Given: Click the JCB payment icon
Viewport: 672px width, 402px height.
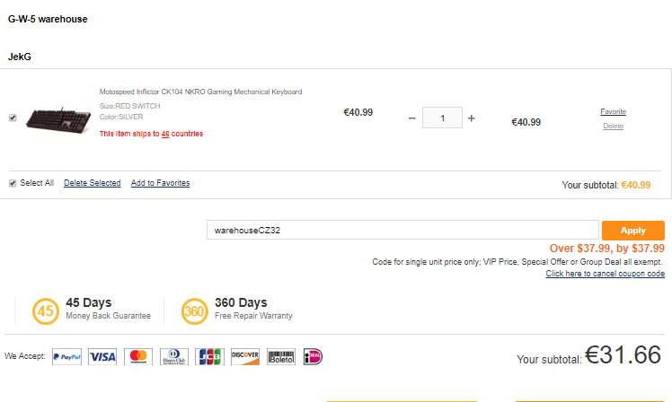Looking at the screenshot, I should tap(209, 356).
